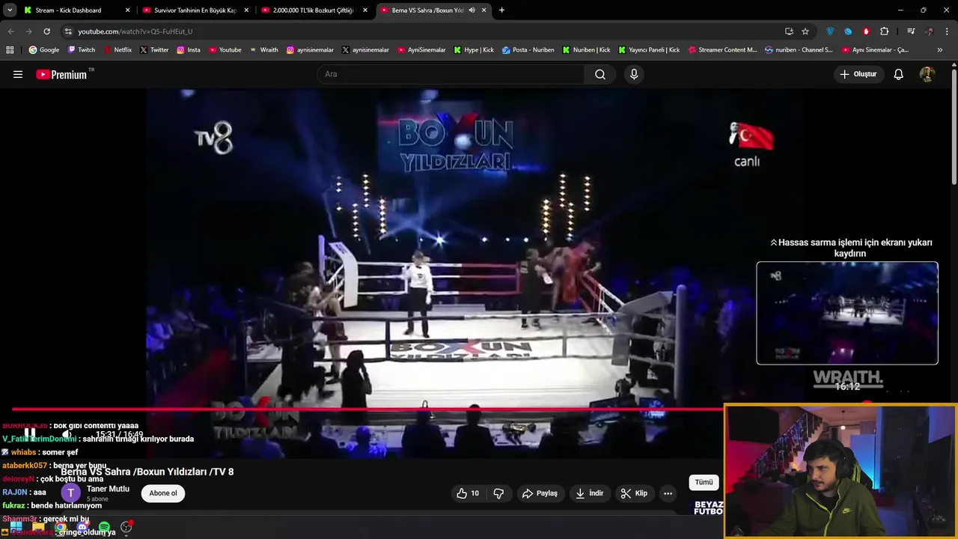Viewport: 958px width, 539px height.
Task: Open the Twitch bookmark
Action: (82, 50)
